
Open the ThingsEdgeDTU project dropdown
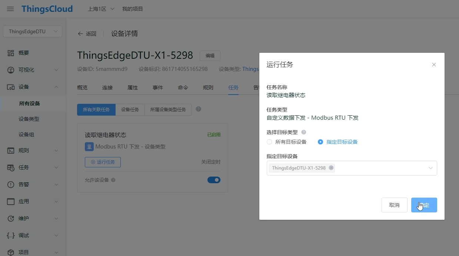coord(33,31)
